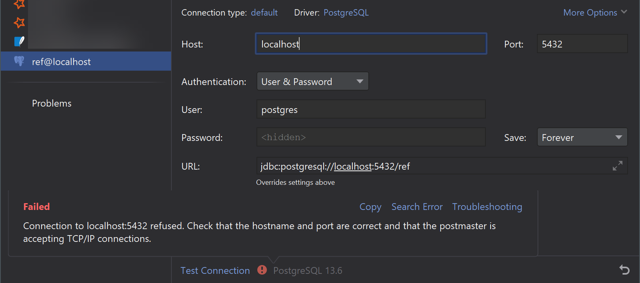The image size is (640, 283).
Task: Open the Save dropdown set to Forever
Action: click(582, 137)
